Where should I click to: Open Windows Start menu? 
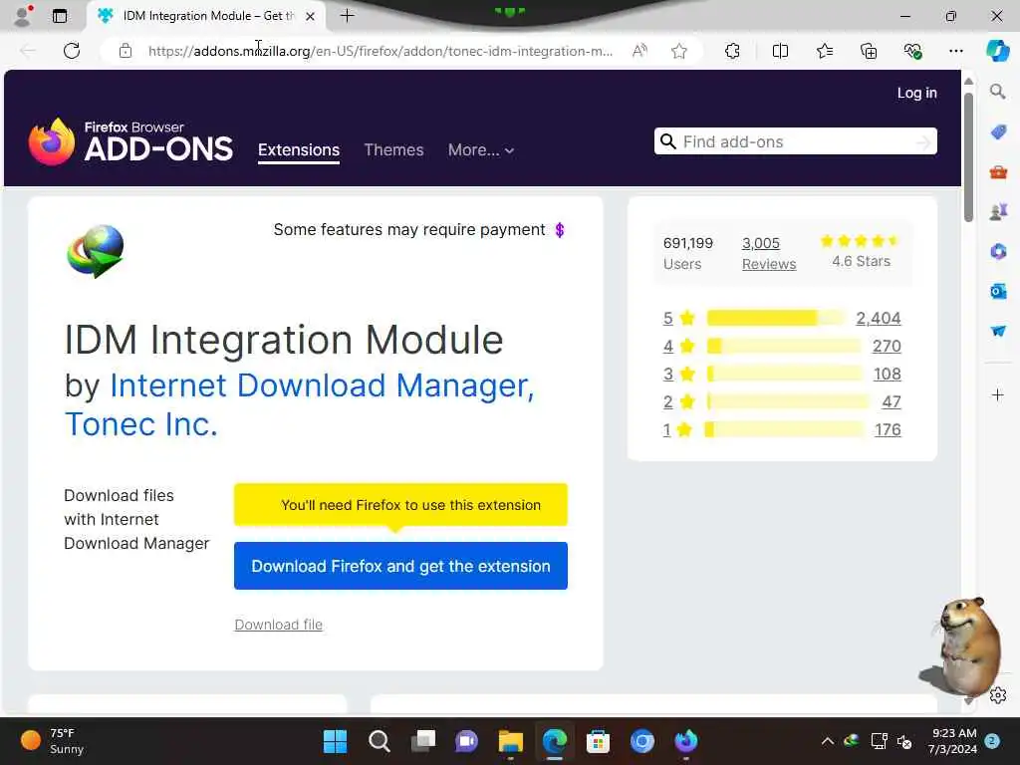click(x=336, y=741)
